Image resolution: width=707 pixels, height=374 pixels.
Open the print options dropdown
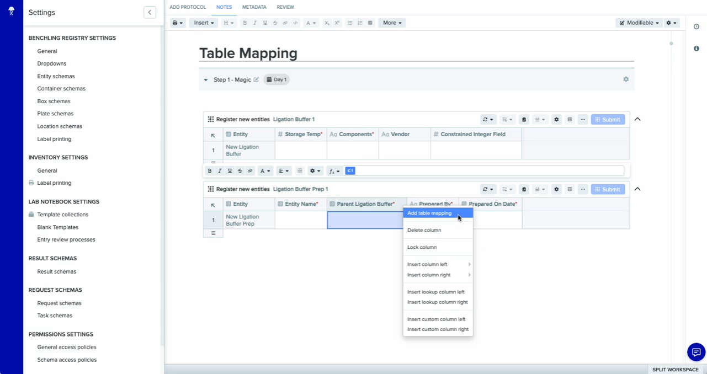pos(178,23)
